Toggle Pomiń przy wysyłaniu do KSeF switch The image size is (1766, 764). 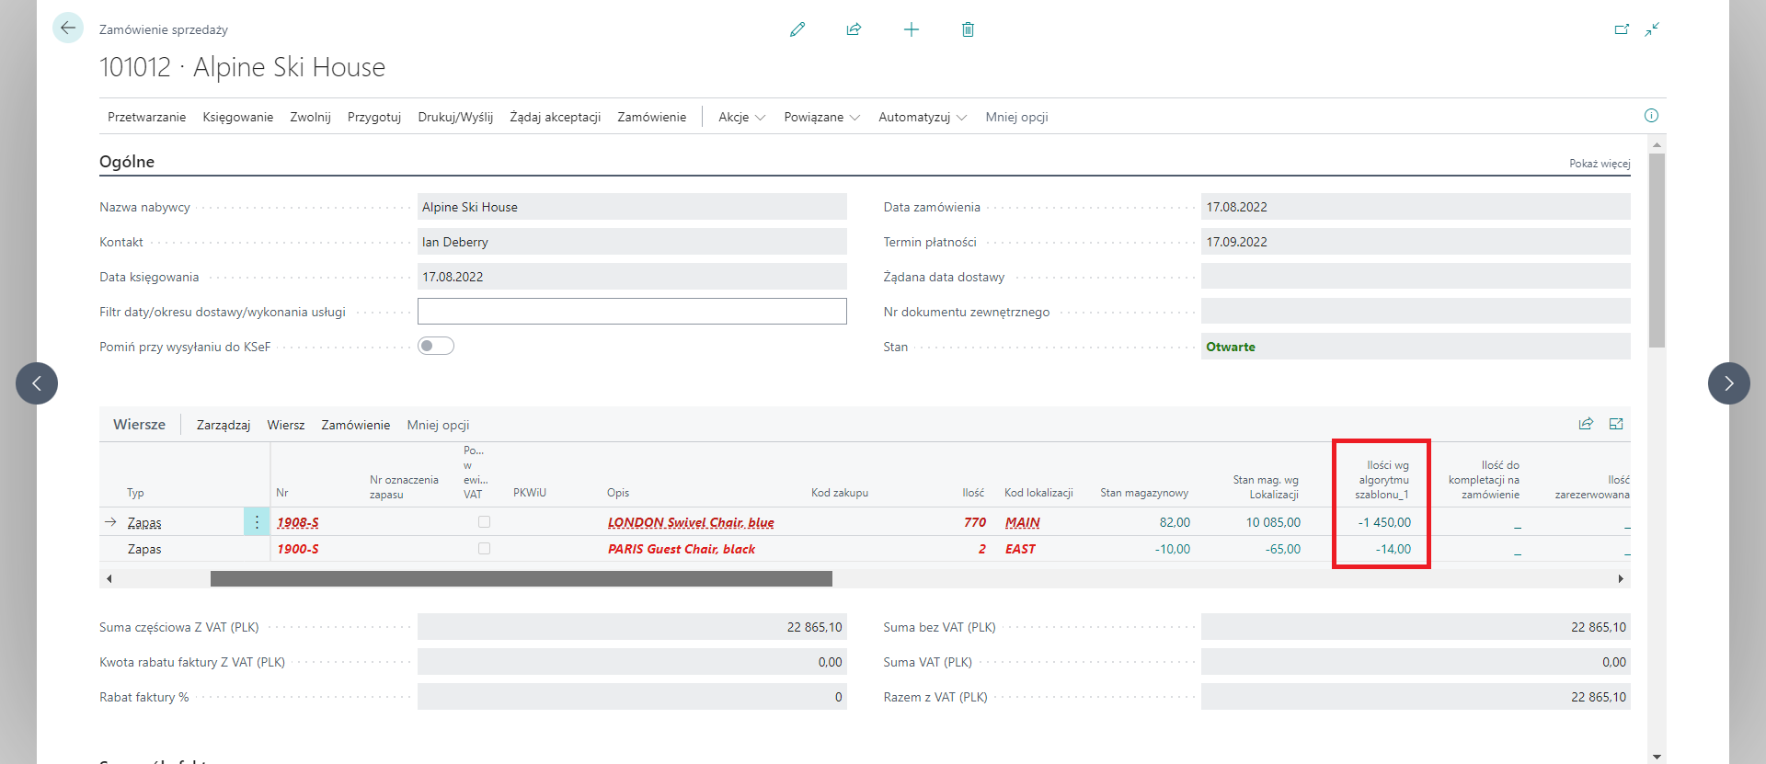point(436,346)
